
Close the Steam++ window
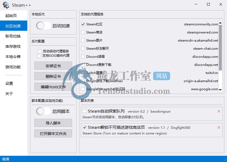tap(221, 4)
